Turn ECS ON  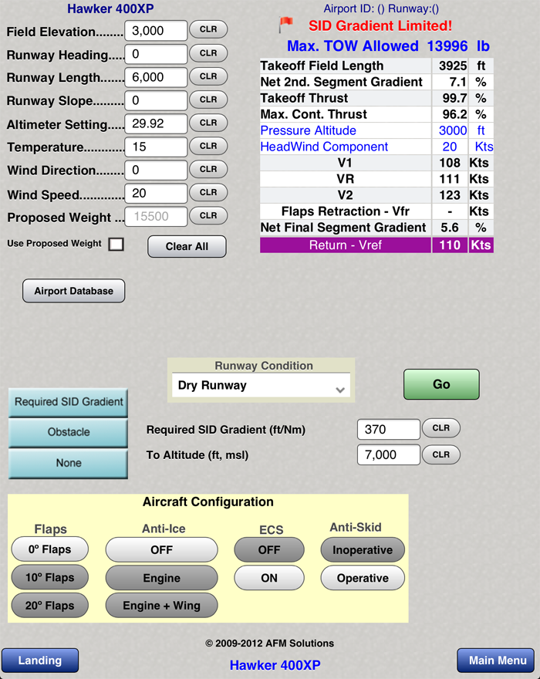coord(269,578)
